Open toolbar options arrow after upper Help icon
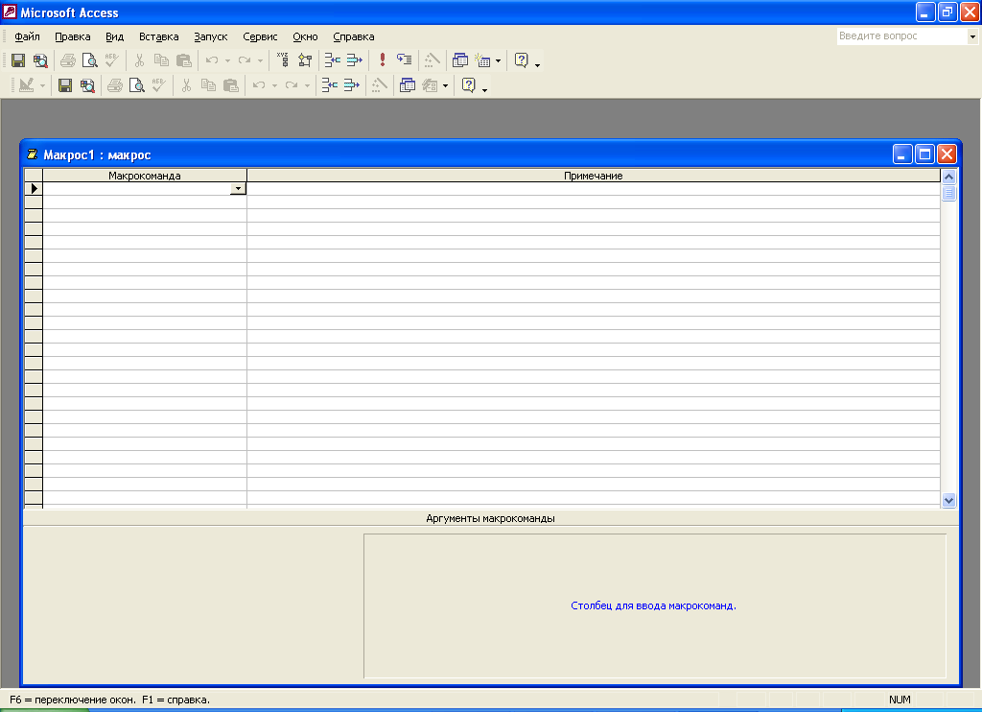The width and height of the screenshot is (982, 712). 537,64
